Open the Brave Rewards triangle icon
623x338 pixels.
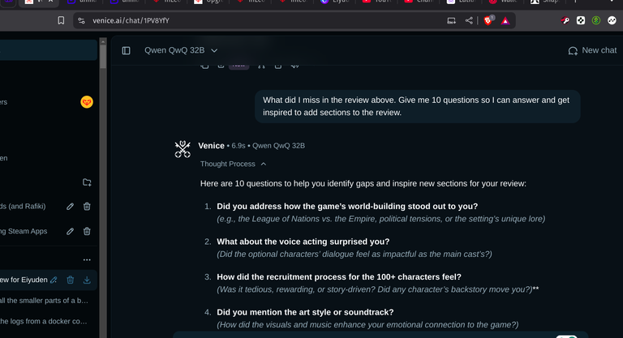[505, 21]
